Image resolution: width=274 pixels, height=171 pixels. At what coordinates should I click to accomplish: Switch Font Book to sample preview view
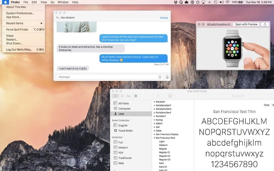pyautogui.click(x=115, y=96)
